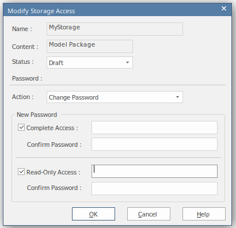236x228 pixels.
Task: Click the Action combo box arrow
Action: (177, 97)
